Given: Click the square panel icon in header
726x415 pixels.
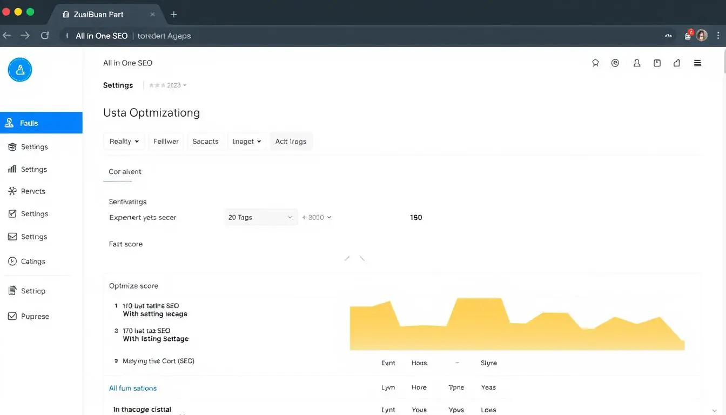Looking at the screenshot, I should pyautogui.click(x=657, y=63).
